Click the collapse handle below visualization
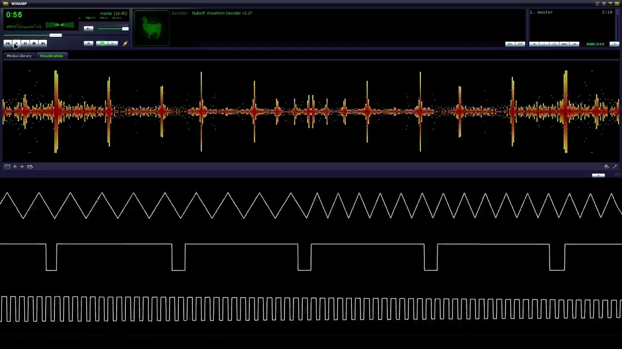The height and width of the screenshot is (349, 622). 598,175
